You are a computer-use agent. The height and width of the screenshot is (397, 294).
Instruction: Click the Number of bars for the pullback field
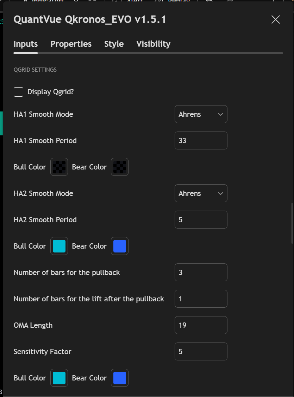(201, 273)
